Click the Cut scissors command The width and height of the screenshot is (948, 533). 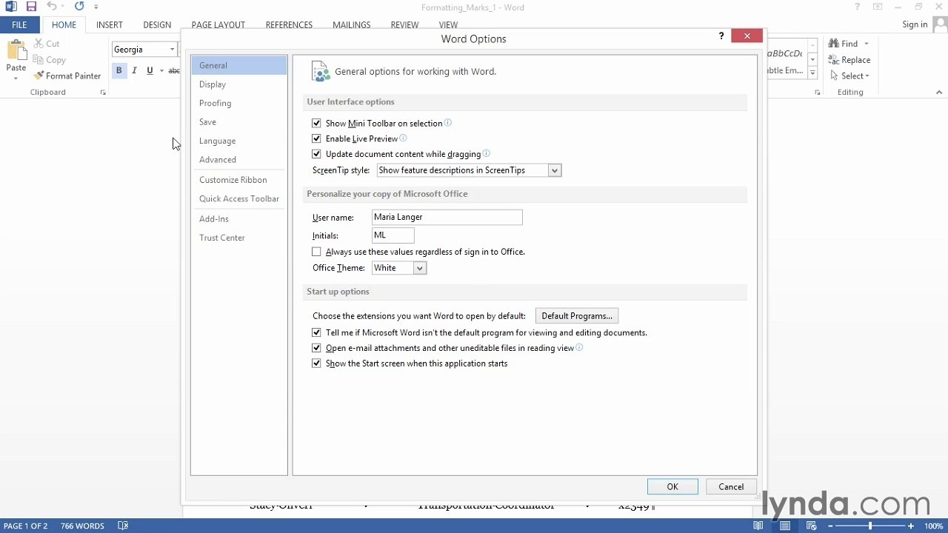click(x=46, y=44)
